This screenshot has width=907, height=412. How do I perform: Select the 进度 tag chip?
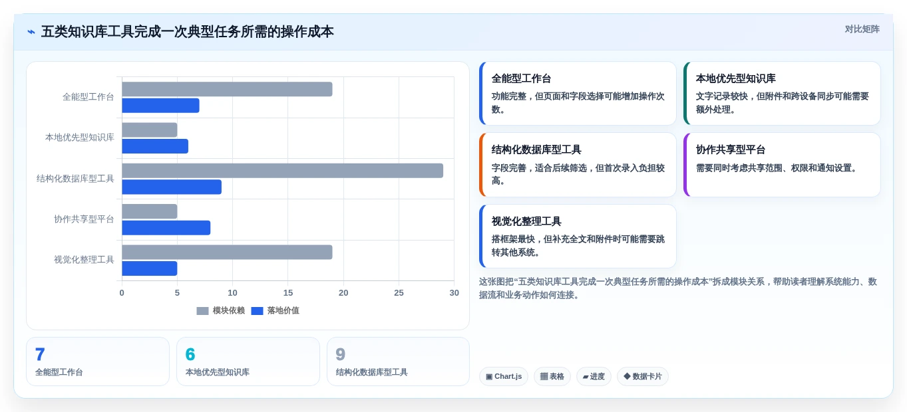[x=594, y=376]
